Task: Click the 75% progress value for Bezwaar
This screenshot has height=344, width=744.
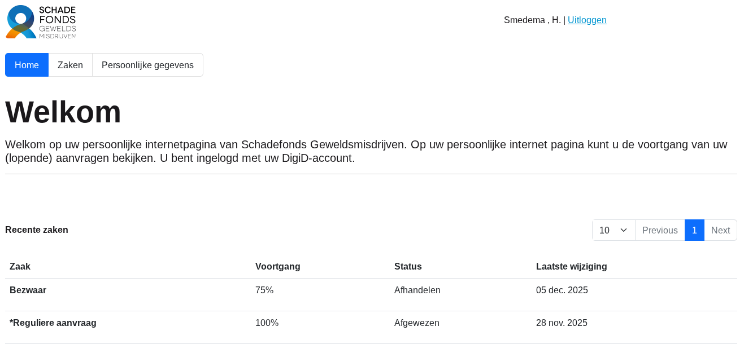Action: tap(264, 290)
